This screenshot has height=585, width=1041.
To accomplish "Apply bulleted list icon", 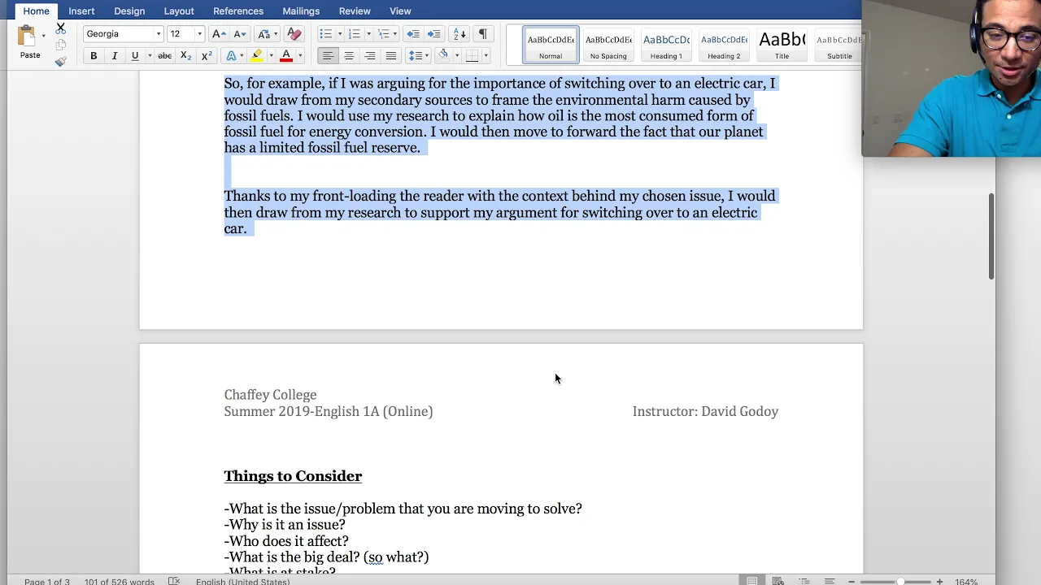I will click(x=324, y=34).
